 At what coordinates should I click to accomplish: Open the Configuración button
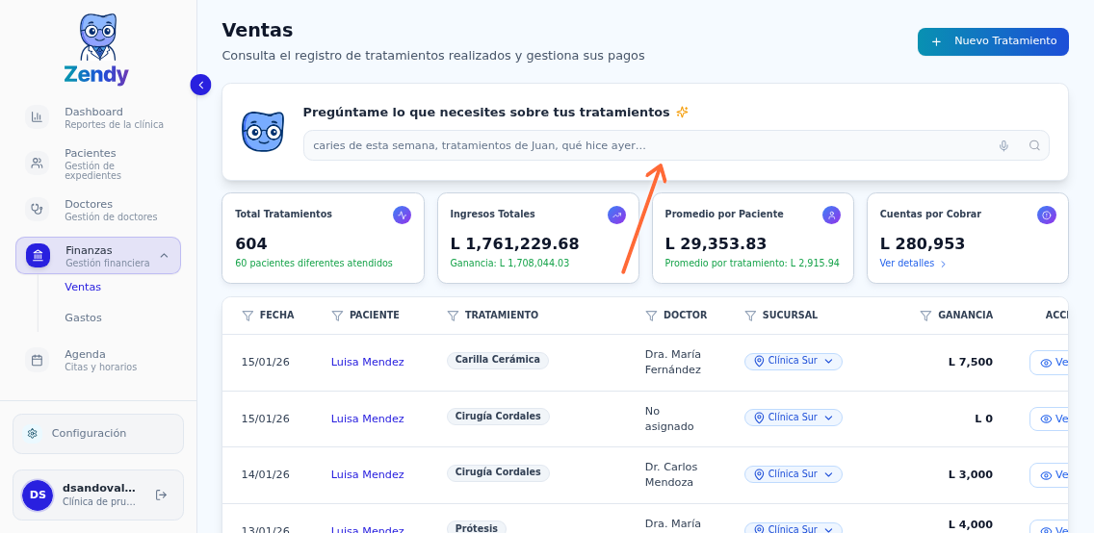pyautogui.click(x=97, y=433)
